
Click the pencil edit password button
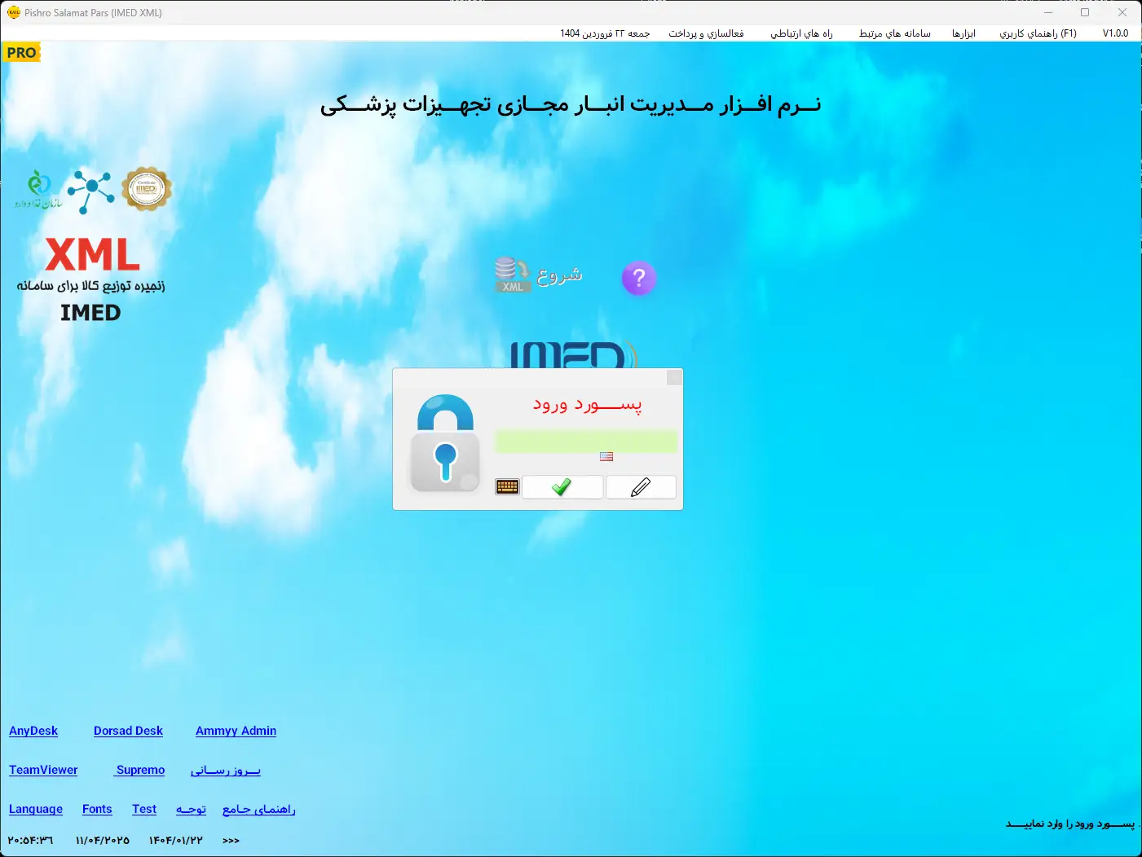[x=641, y=487]
